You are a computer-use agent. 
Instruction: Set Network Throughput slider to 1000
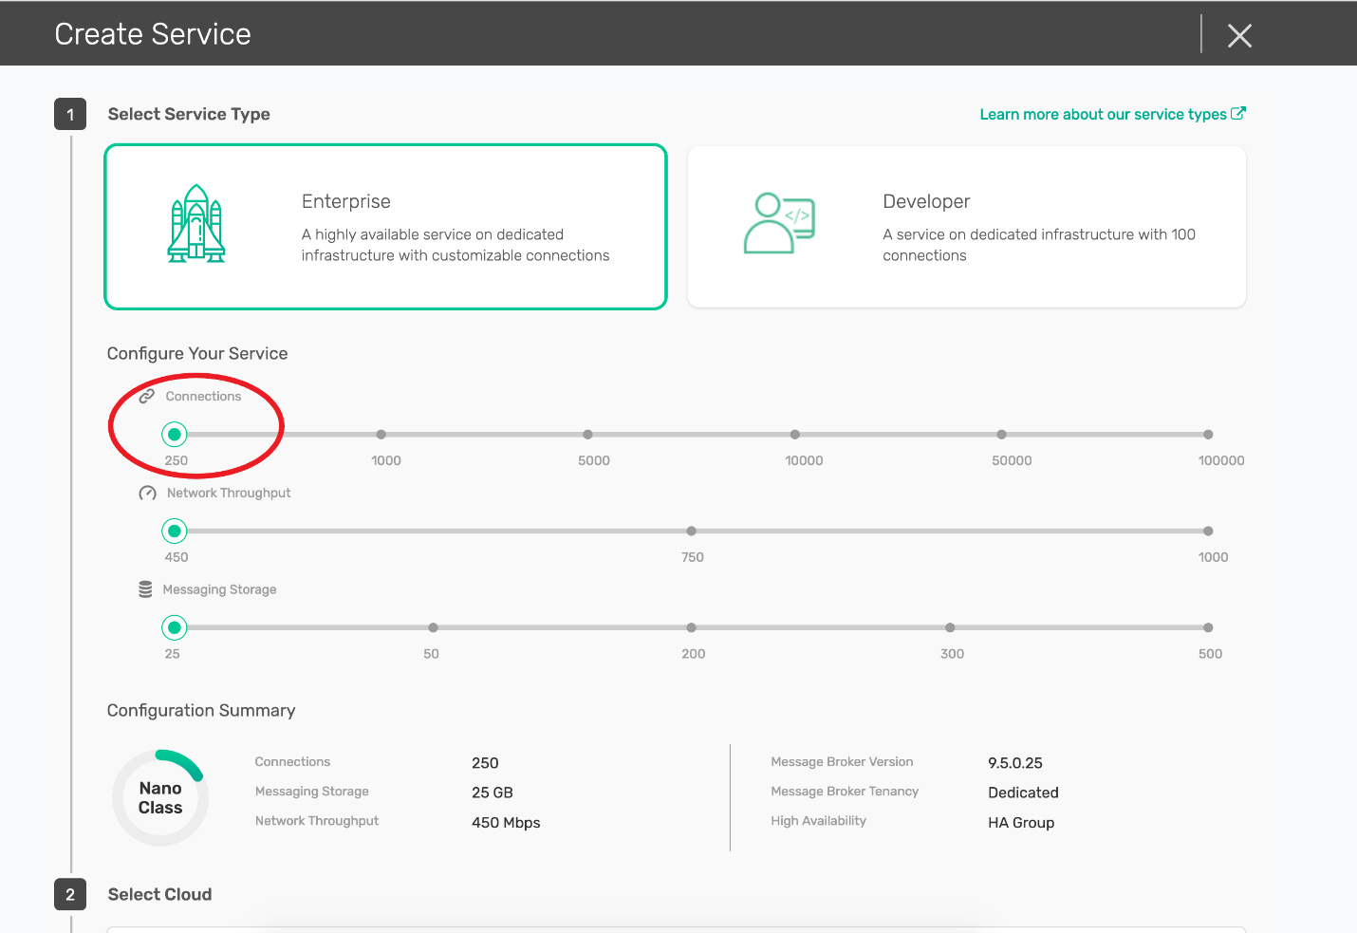pos(1208,532)
